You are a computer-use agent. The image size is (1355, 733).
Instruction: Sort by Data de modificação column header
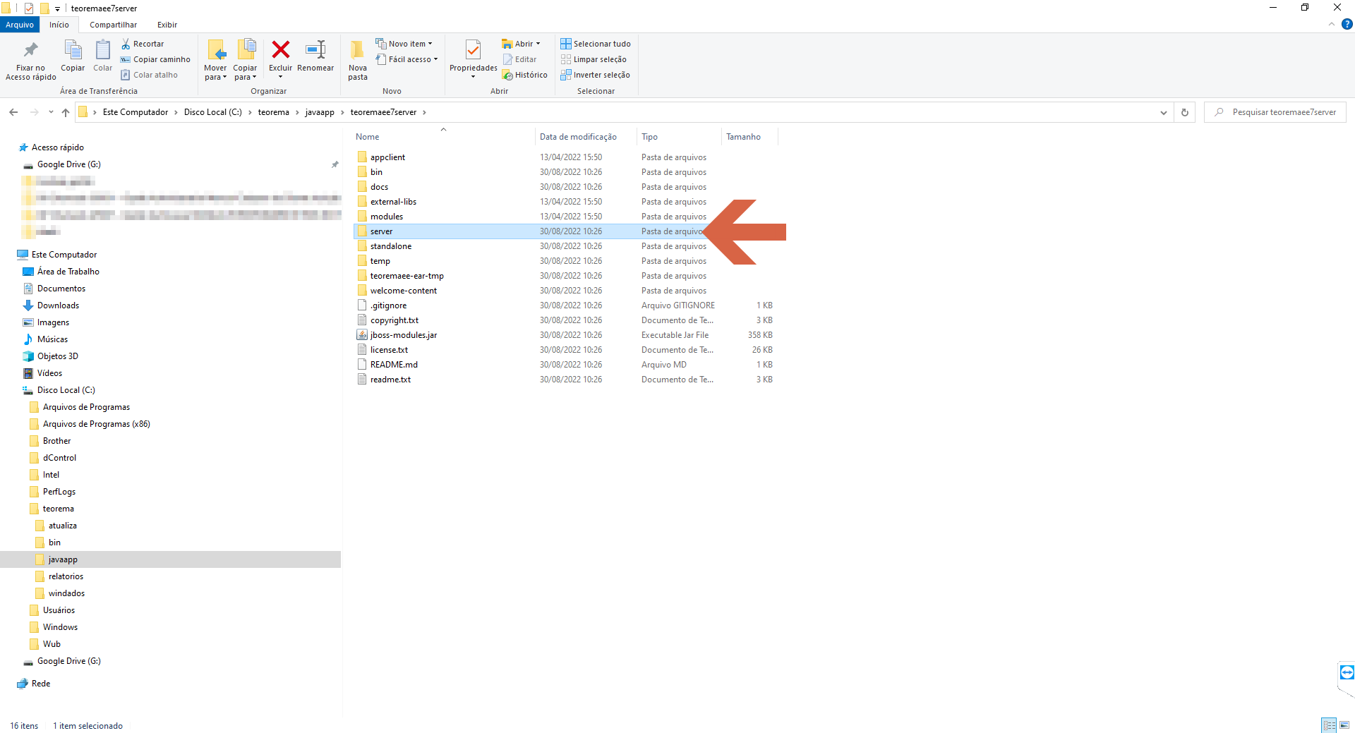584,137
